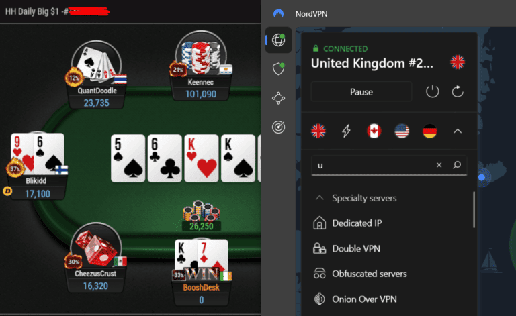
Task: Collapse the recent connections chevron
Action: [458, 131]
